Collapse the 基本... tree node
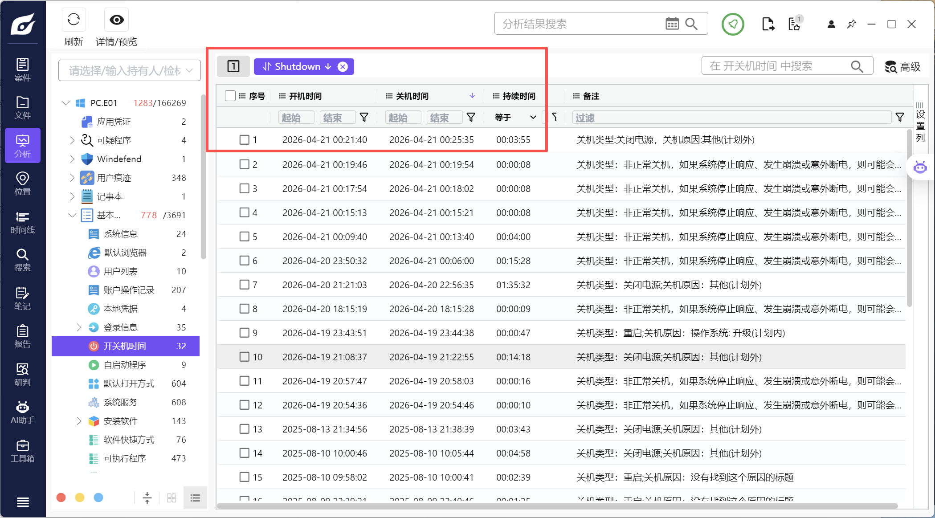 [72, 215]
